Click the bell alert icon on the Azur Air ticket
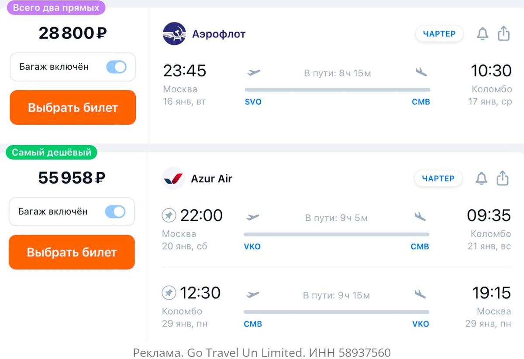 pos(481,178)
